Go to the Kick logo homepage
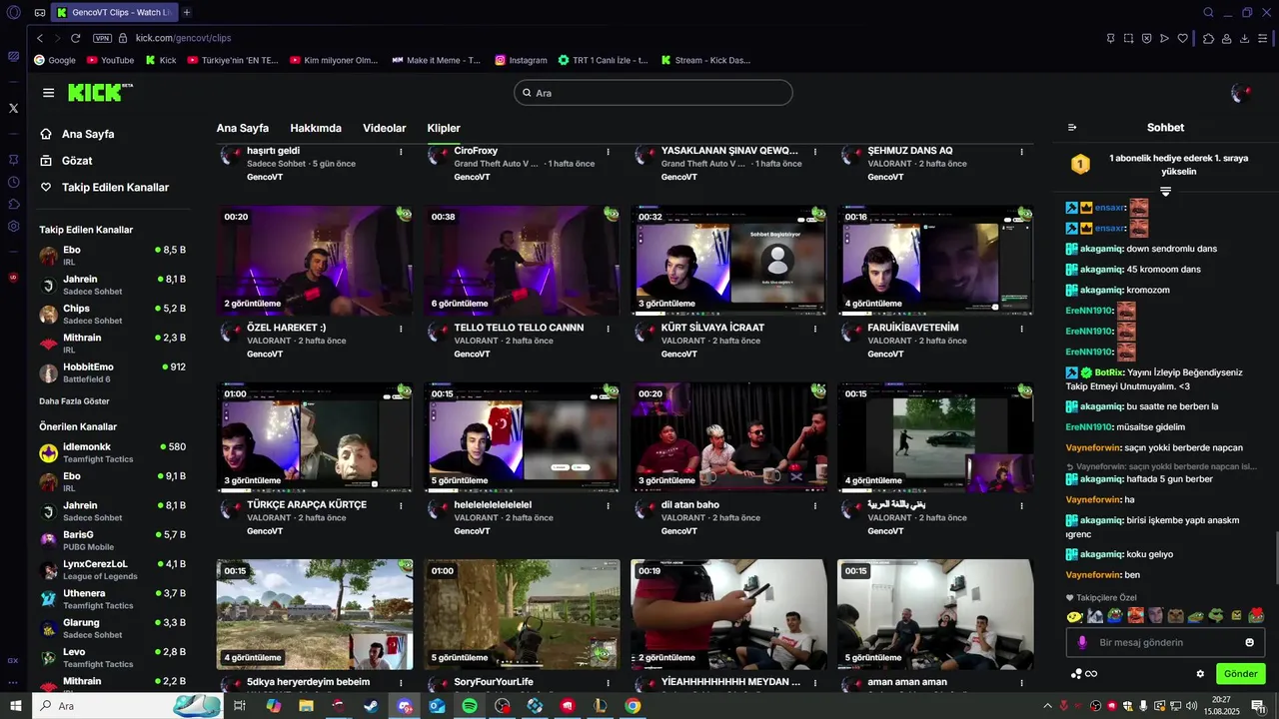The height and width of the screenshot is (719, 1279). click(99, 92)
